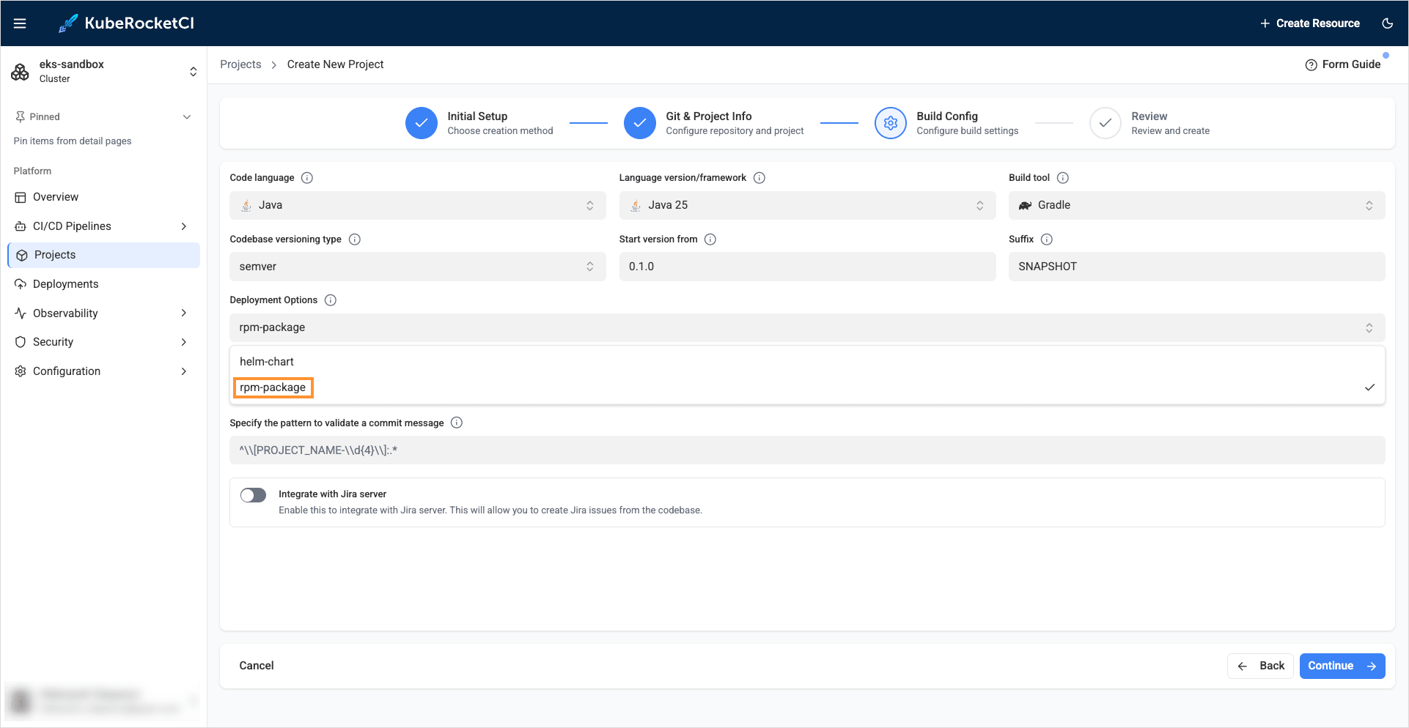Image resolution: width=1409 pixels, height=728 pixels.
Task: Show info for Suffix field
Action: [x=1047, y=239]
